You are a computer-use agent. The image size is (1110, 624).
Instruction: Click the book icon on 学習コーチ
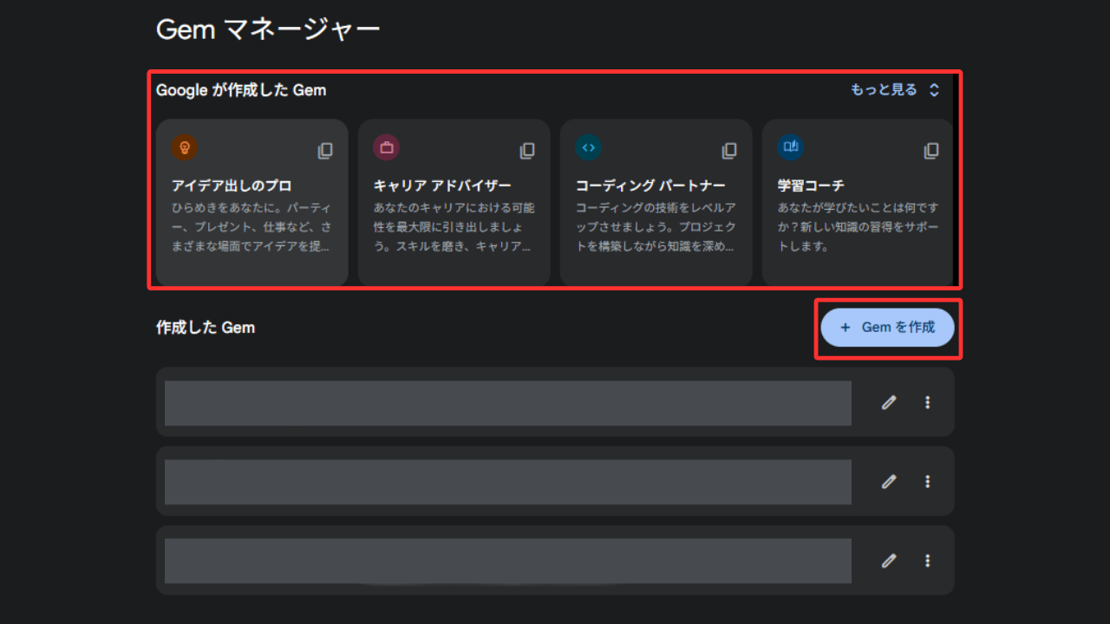click(x=791, y=147)
